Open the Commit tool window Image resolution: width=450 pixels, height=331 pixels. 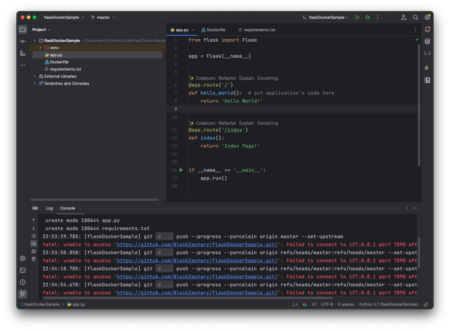click(x=23, y=41)
